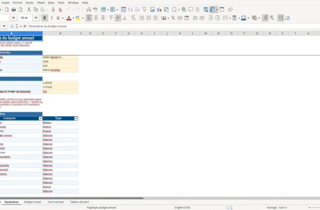Viewport: 320px width, 210px height.
Task: Open the Format menu
Action: click(17, 2)
